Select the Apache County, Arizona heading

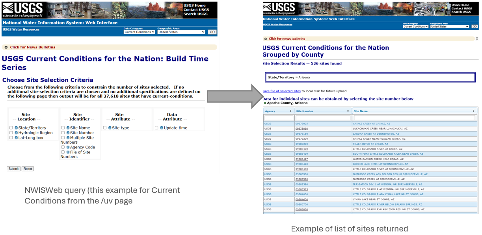287,103
